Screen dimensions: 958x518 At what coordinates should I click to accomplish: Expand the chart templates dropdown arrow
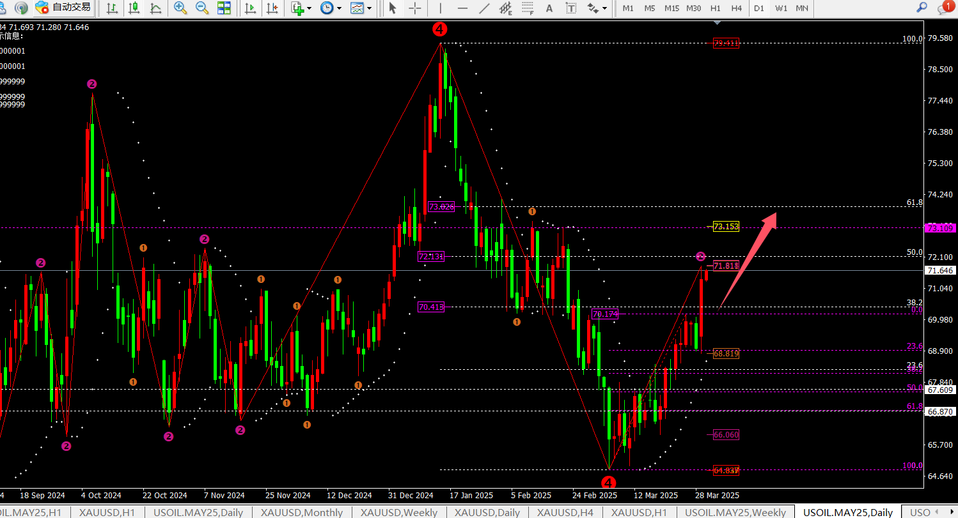click(x=370, y=8)
